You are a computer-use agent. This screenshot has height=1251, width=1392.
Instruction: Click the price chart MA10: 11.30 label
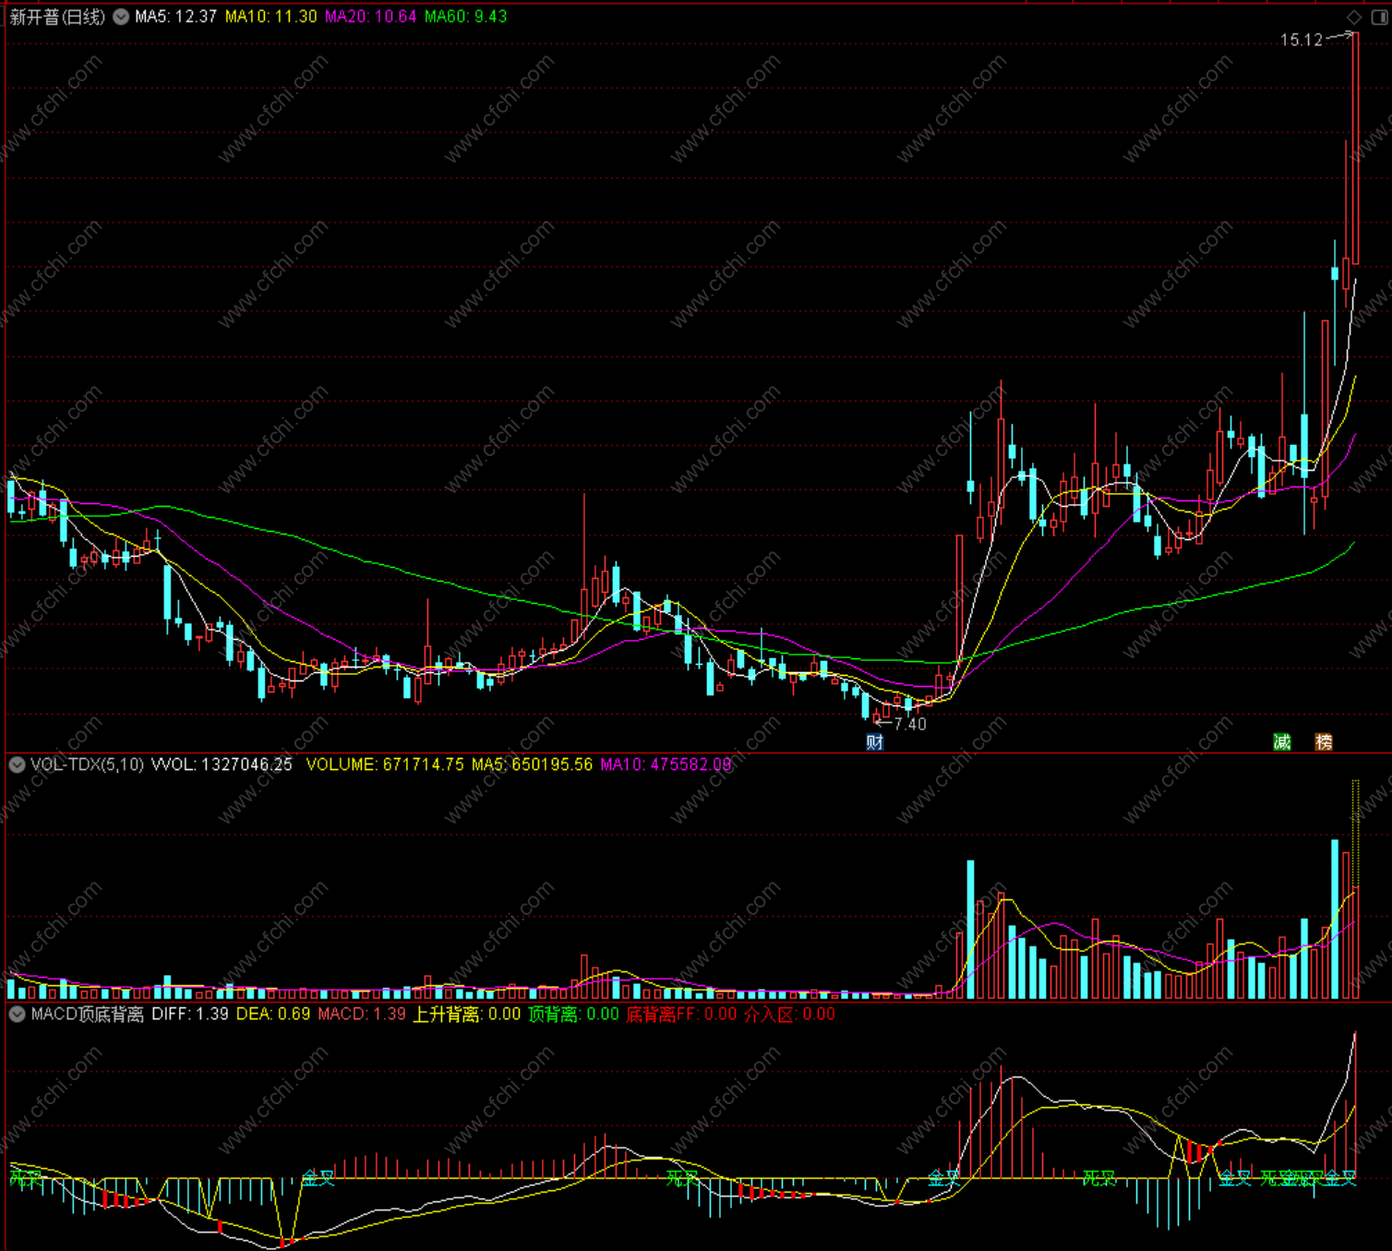point(270,17)
